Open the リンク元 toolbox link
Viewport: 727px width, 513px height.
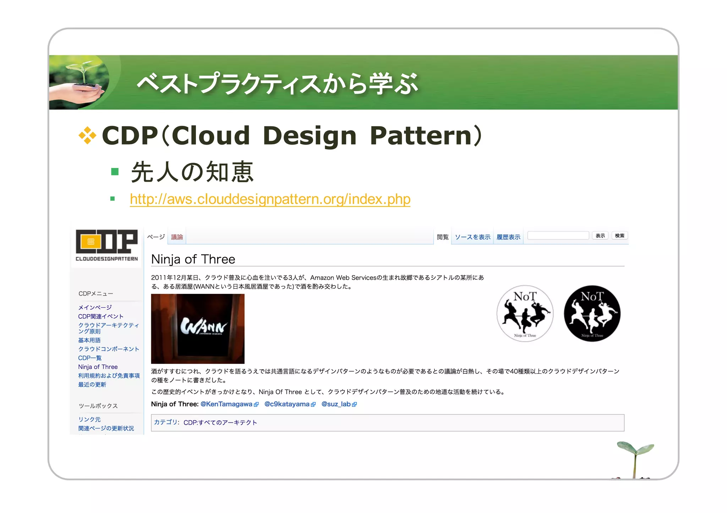tap(89, 419)
